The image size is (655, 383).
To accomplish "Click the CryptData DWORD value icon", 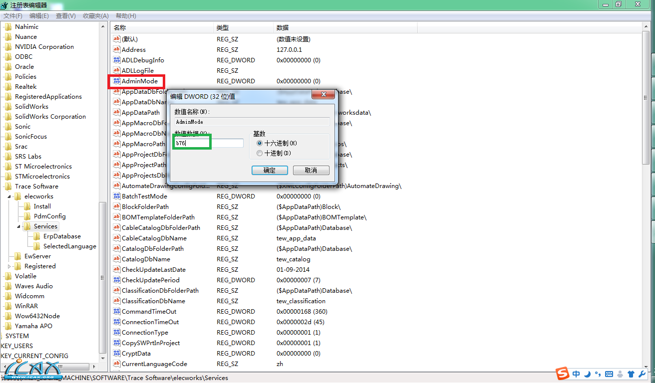I will pyautogui.click(x=117, y=353).
